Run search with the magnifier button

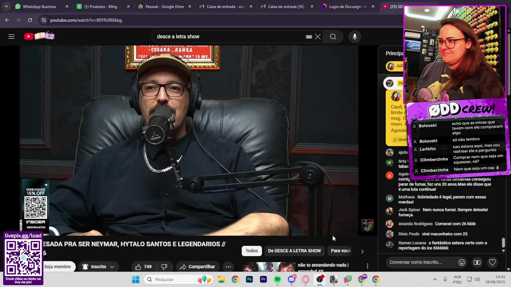click(333, 37)
